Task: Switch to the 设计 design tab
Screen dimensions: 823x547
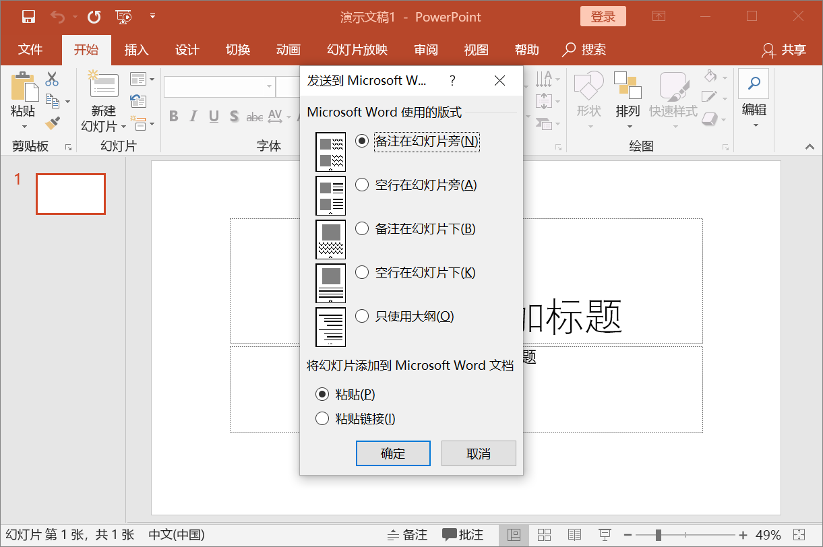Action: tap(187, 50)
